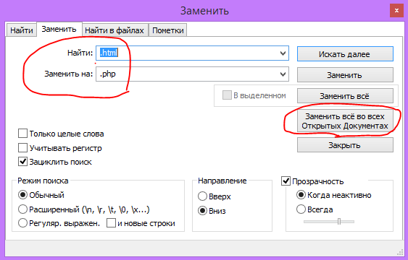Switch to the Найти tab

coord(22,30)
